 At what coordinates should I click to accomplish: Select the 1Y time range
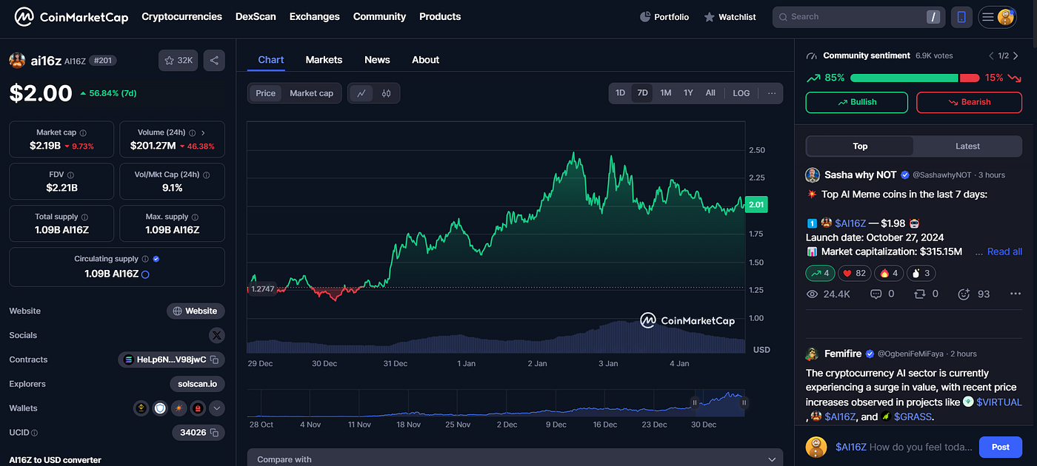pyautogui.click(x=688, y=93)
